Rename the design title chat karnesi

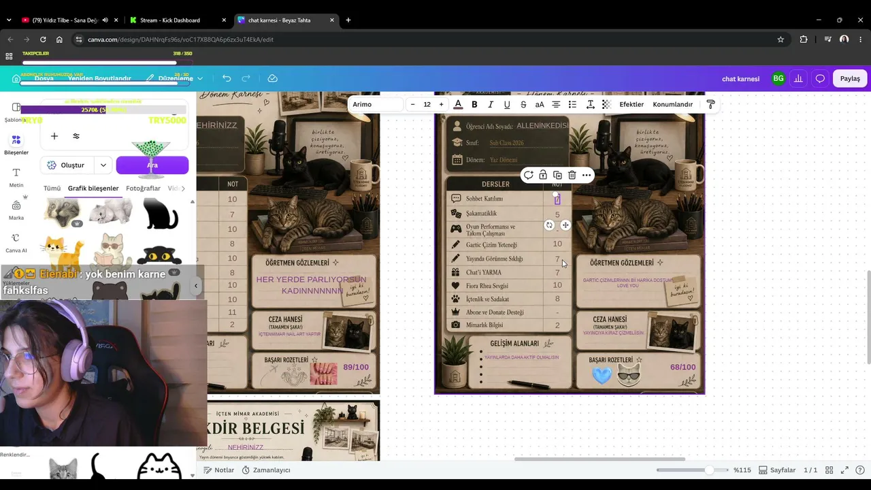coord(740,79)
